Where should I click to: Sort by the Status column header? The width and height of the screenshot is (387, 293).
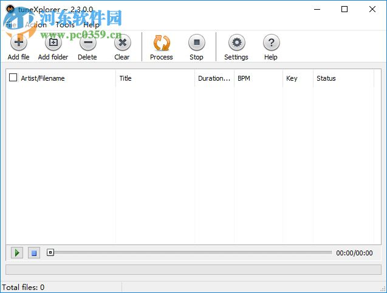pos(344,78)
